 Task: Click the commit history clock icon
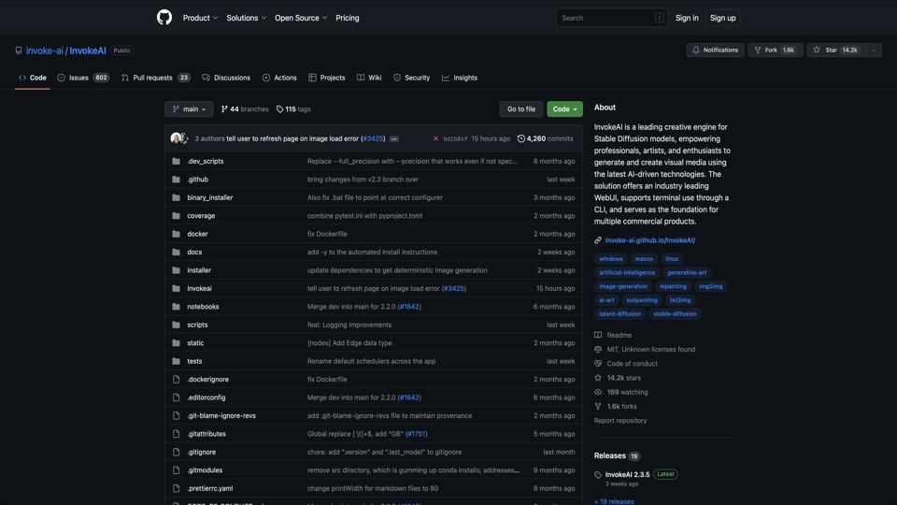[x=521, y=138]
